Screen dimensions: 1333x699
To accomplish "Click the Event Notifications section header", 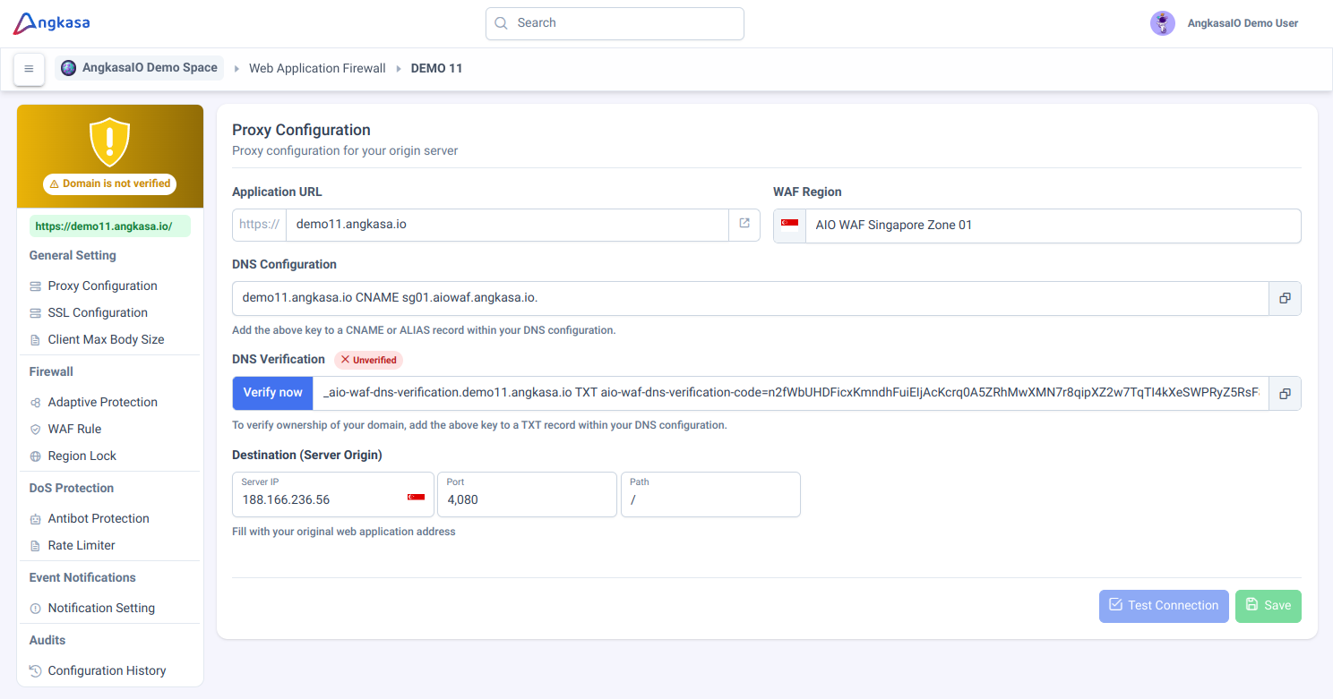I will click(x=82, y=577).
